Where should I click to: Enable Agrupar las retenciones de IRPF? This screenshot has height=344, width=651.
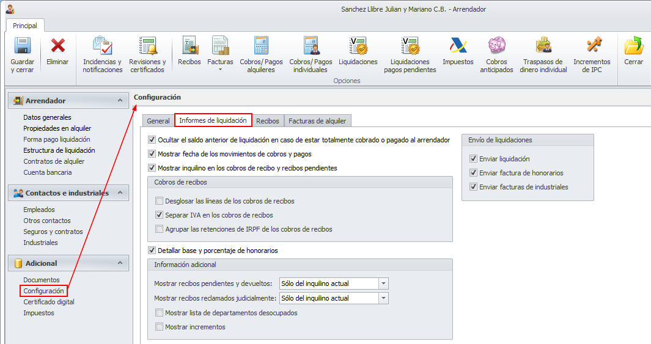point(159,229)
